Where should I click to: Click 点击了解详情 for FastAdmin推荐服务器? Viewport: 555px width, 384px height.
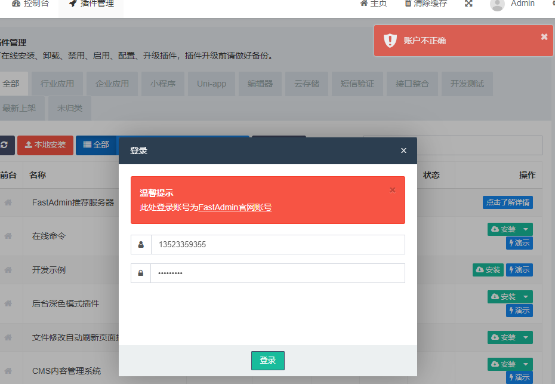click(x=508, y=202)
